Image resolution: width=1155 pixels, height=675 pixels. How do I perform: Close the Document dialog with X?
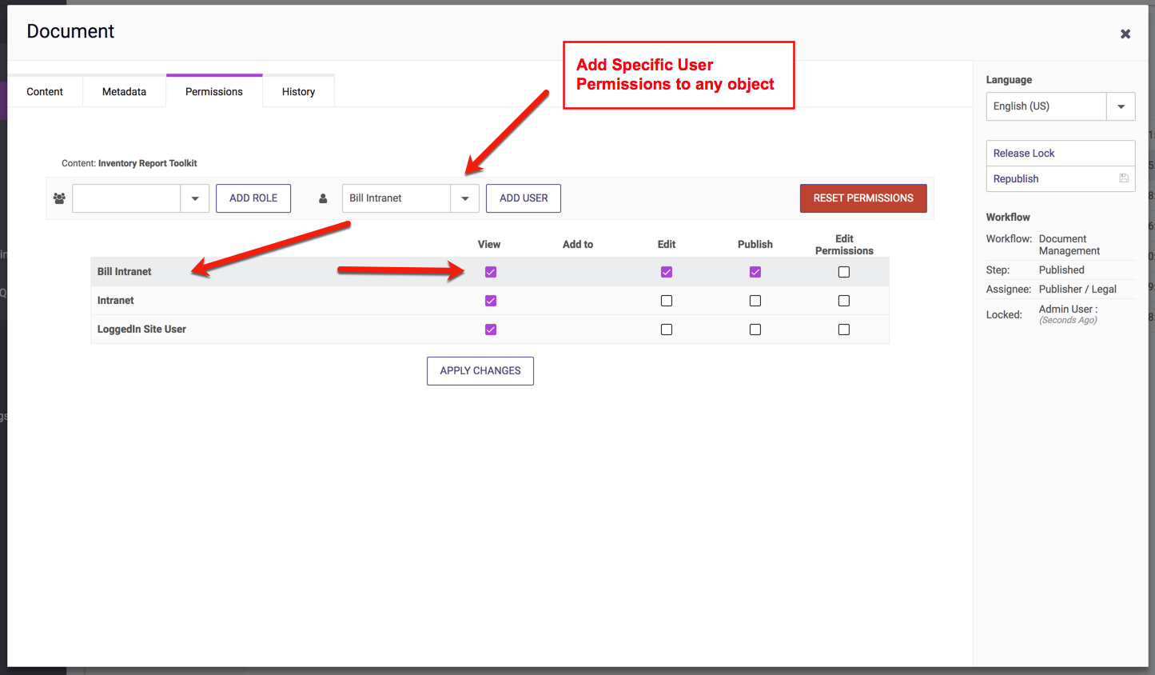pos(1125,34)
